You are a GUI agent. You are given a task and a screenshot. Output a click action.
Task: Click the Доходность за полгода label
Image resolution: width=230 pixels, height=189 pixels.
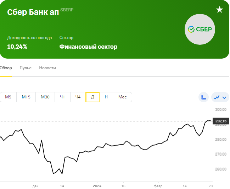(29, 38)
